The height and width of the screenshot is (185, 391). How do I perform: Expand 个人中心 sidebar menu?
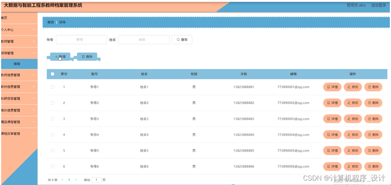point(19,30)
